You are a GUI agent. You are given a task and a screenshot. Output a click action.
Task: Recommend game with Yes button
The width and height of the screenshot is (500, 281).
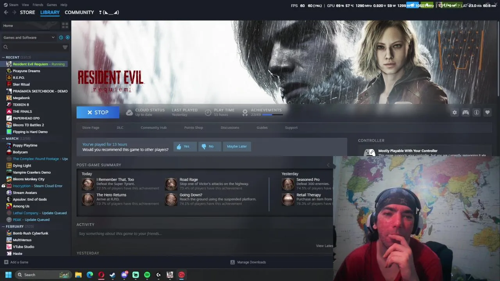click(x=185, y=146)
